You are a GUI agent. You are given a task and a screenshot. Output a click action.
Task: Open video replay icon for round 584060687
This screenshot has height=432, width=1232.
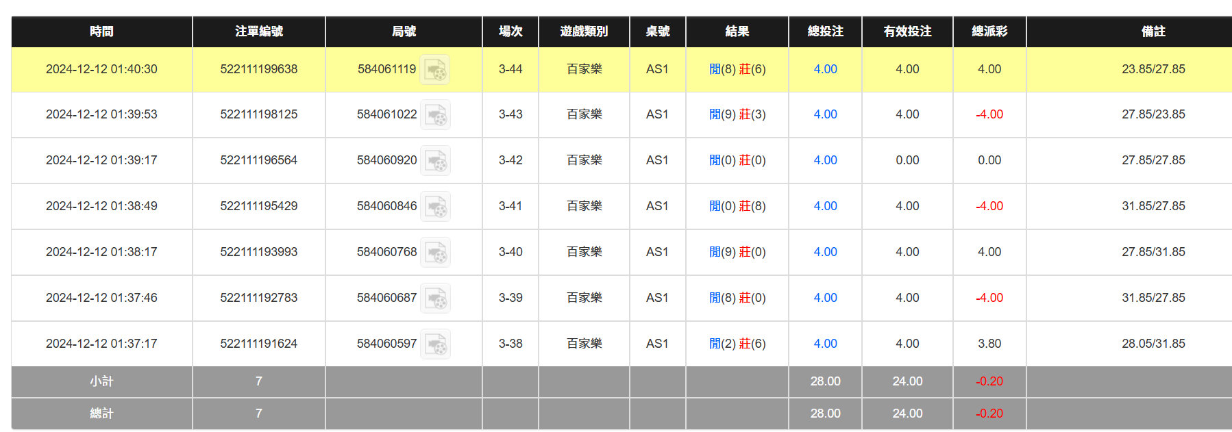(x=434, y=298)
